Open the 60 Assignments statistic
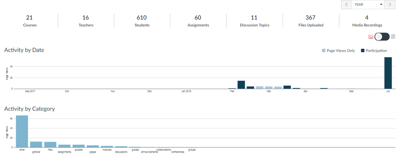 (198, 21)
